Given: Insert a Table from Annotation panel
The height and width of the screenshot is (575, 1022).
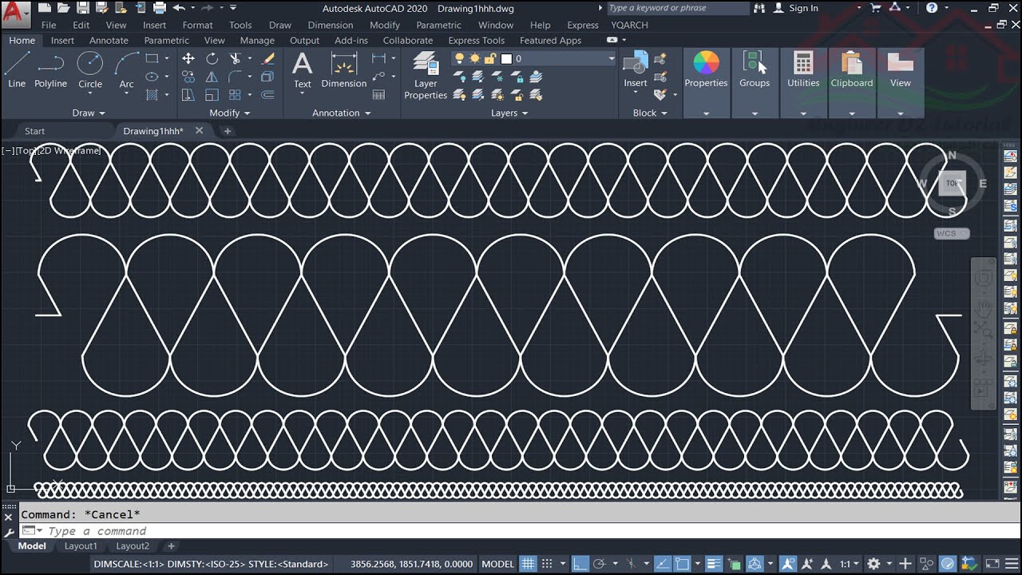Looking at the screenshot, I should 378,94.
